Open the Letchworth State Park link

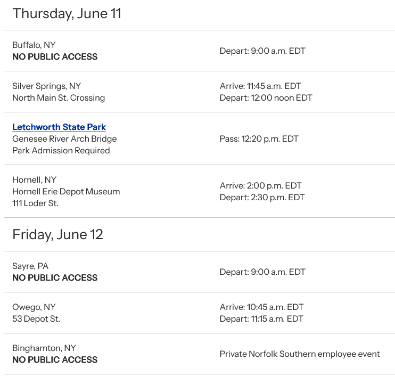tap(59, 127)
